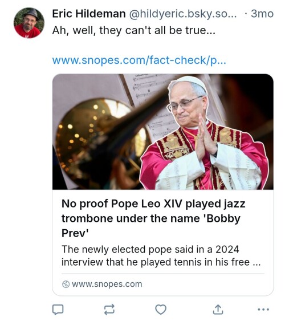The image size is (285, 321).
Task: Like the post with the heart icon
Action: (x=161, y=310)
